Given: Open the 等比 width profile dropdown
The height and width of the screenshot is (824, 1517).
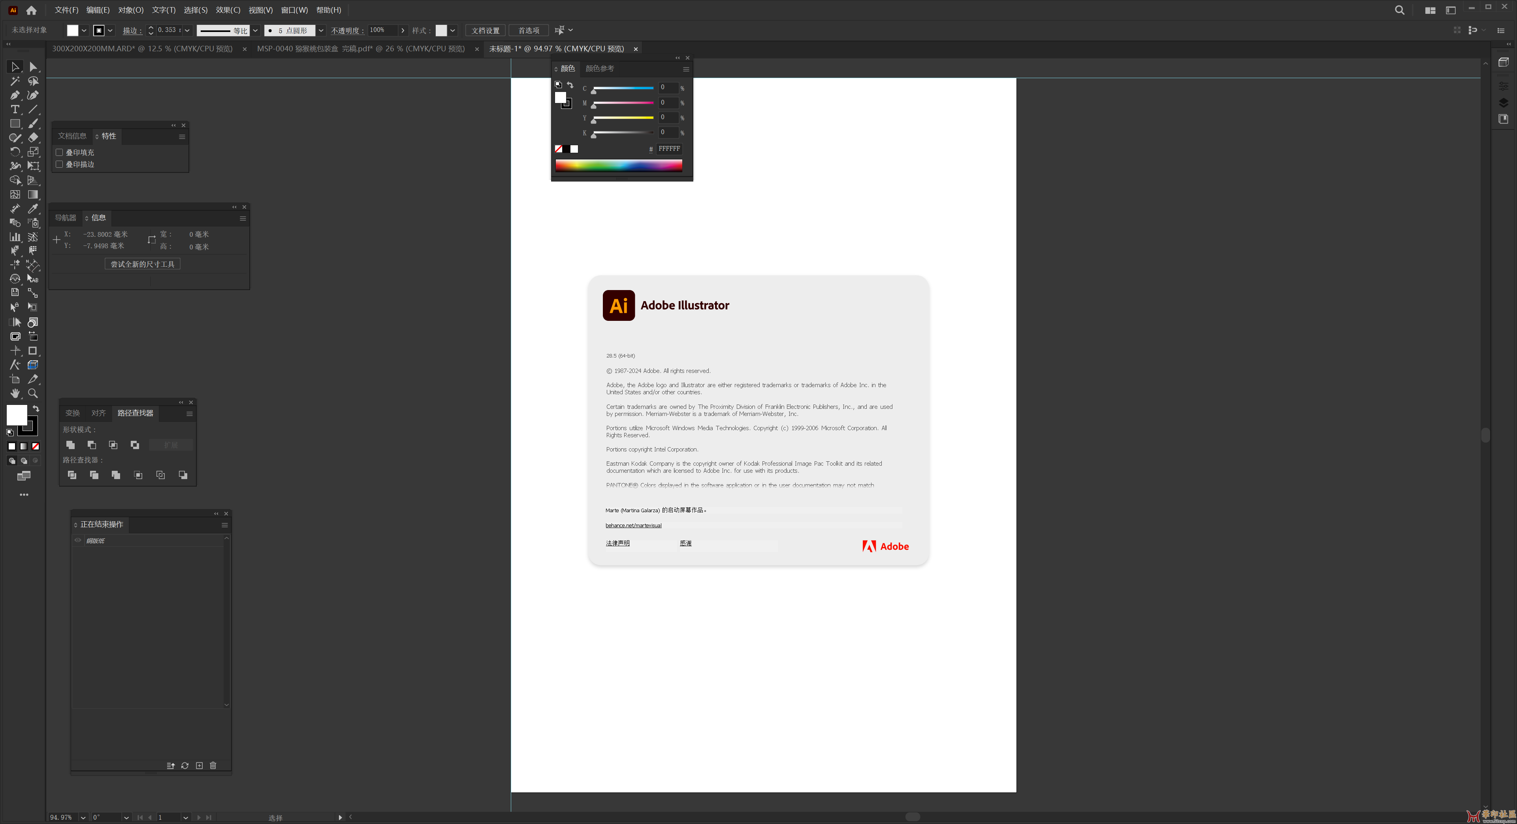Looking at the screenshot, I should 256,30.
